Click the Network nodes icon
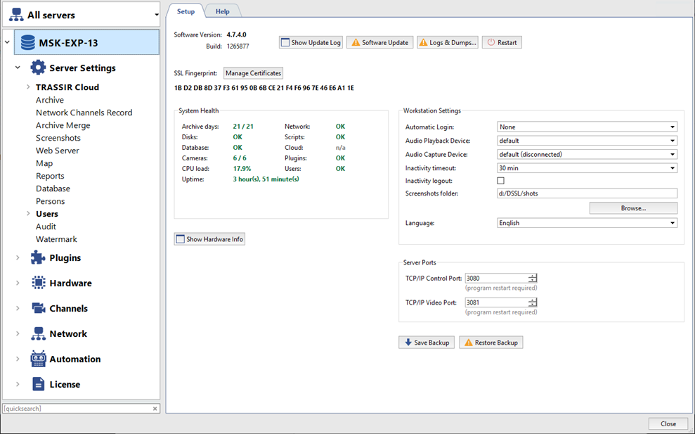 click(38, 334)
